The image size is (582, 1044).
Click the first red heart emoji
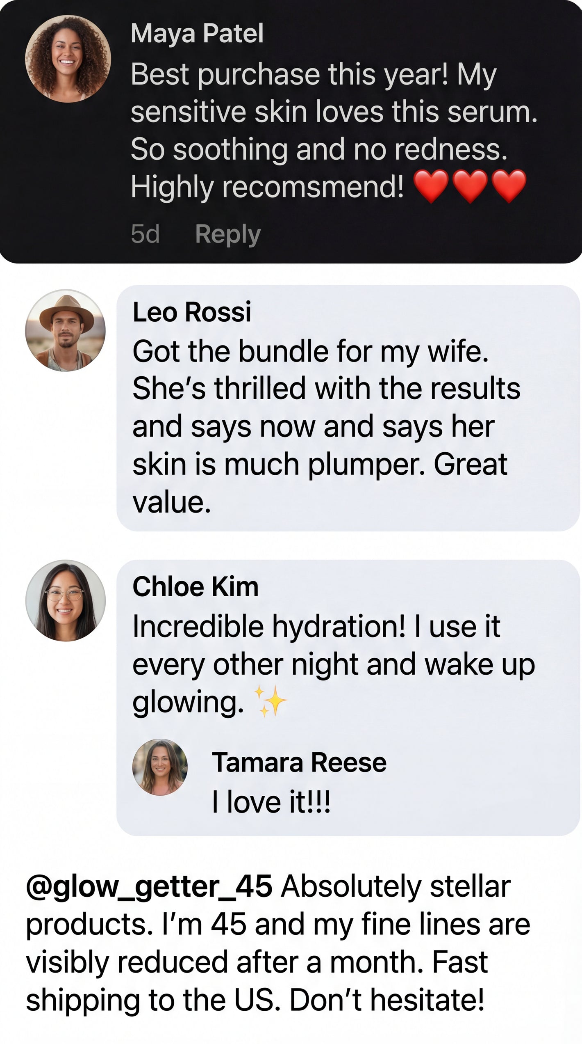[x=430, y=186]
